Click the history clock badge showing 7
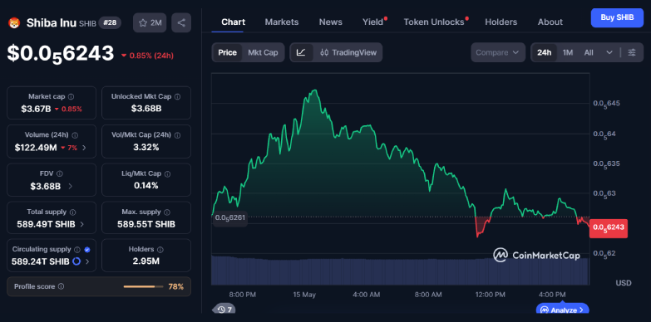 [x=224, y=310]
